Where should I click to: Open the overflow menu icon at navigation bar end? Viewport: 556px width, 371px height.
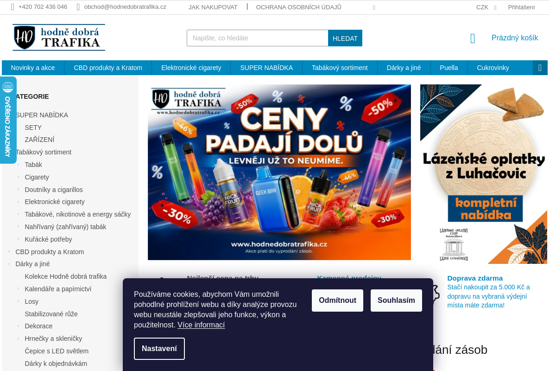click(540, 68)
